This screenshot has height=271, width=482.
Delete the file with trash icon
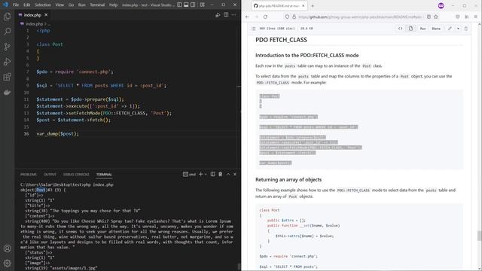[x=465, y=29]
